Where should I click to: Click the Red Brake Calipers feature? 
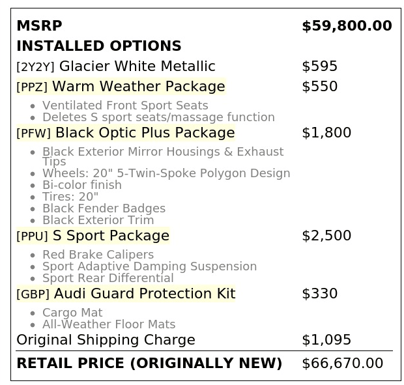[x=98, y=255]
